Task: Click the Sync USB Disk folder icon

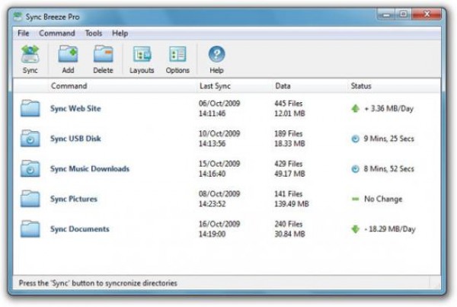Action: [30, 139]
